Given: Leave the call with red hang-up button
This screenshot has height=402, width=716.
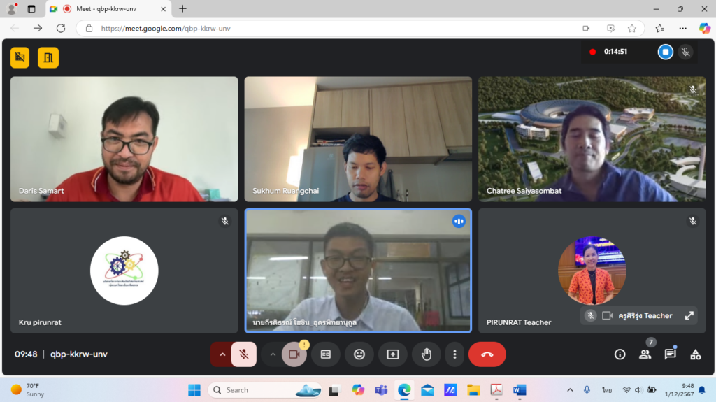Looking at the screenshot, I should 487,354.
